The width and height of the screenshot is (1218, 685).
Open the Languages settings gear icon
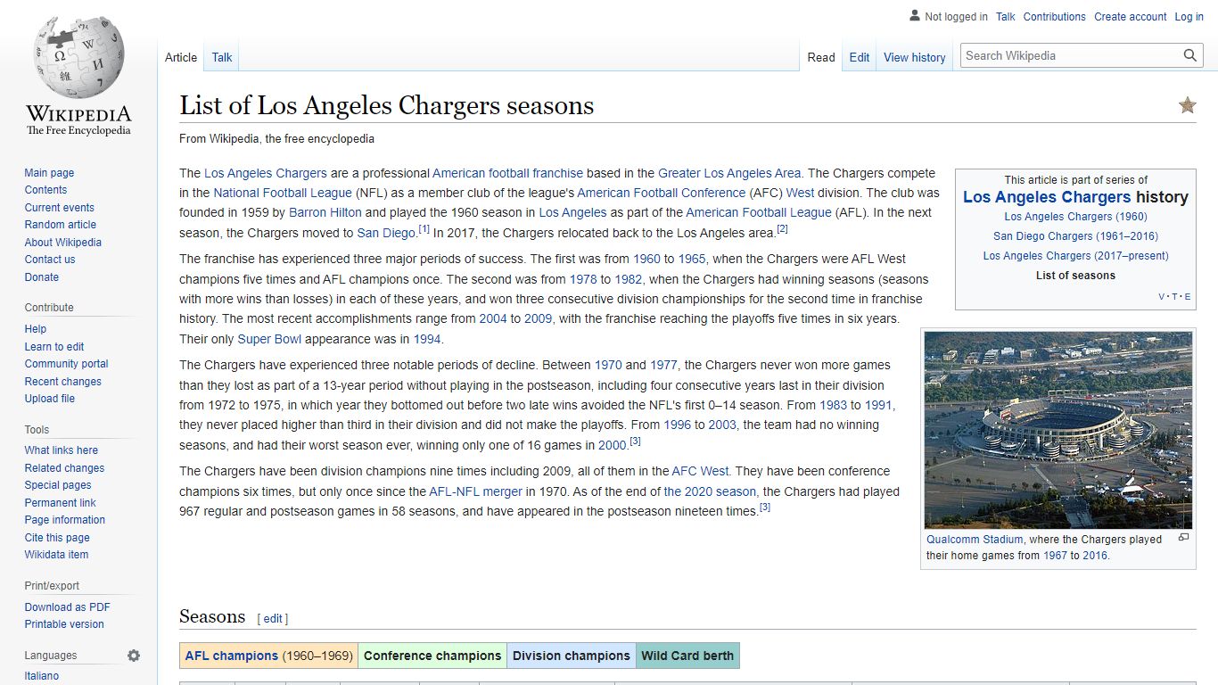(x=134, y=656)
